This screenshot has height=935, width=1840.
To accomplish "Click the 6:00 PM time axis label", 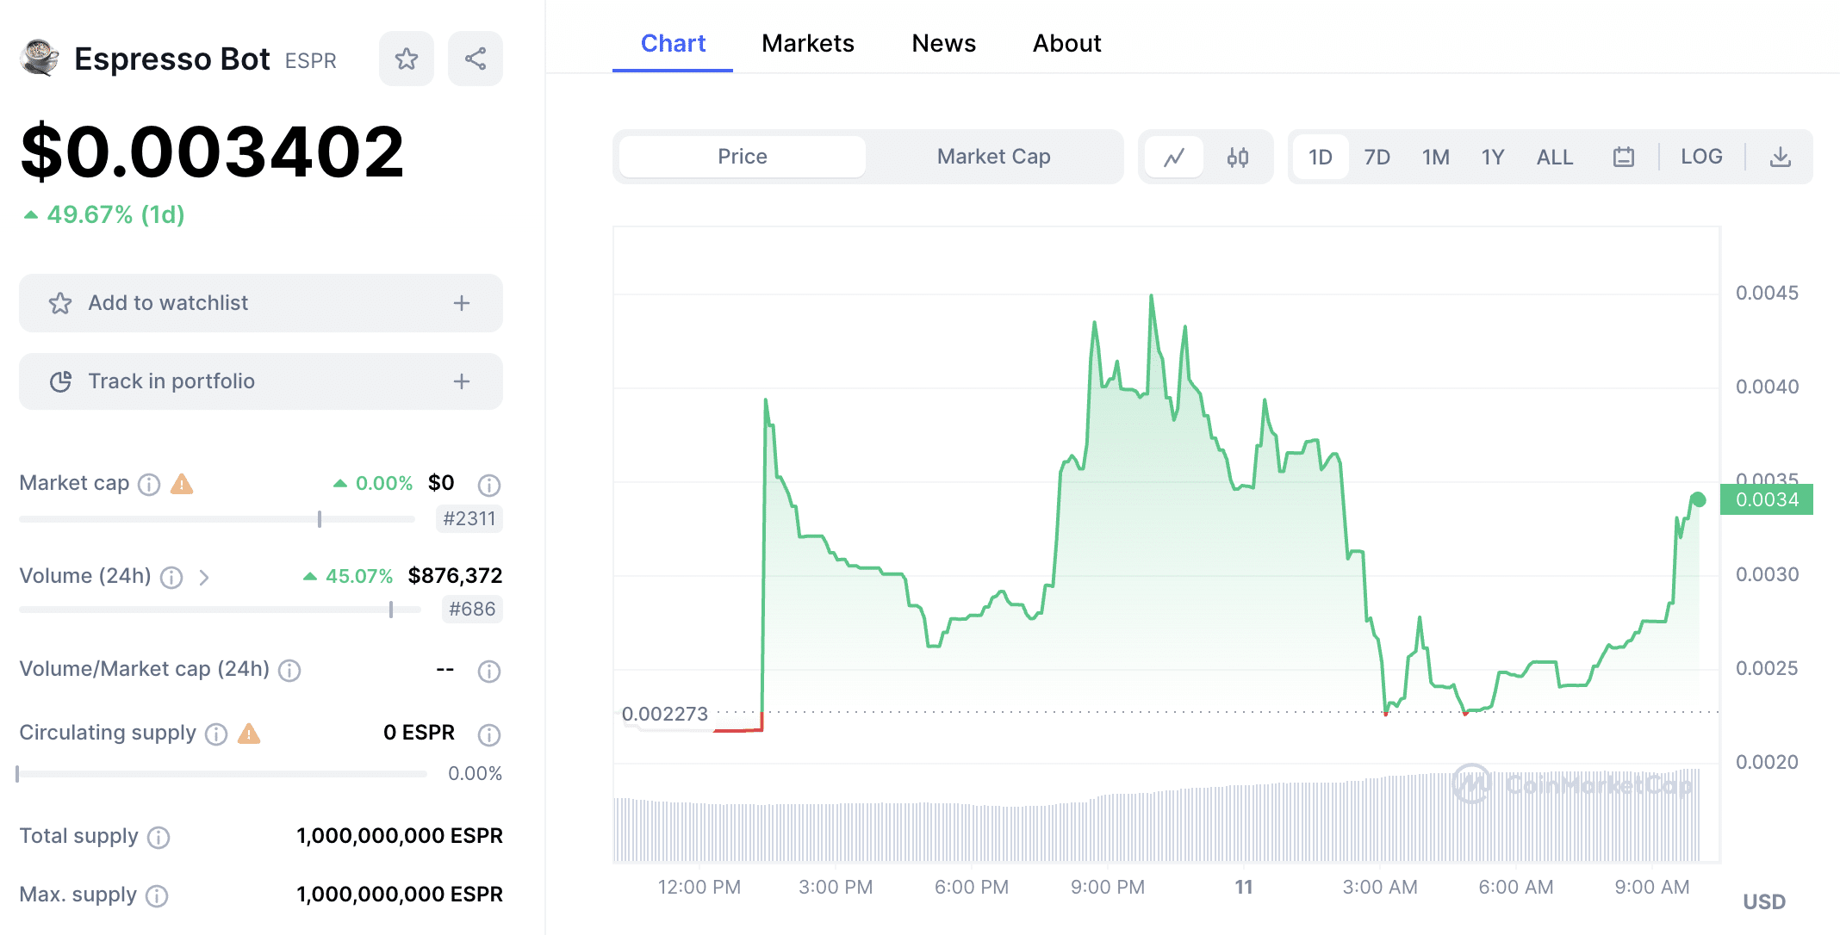I will [x=972, y=888].
